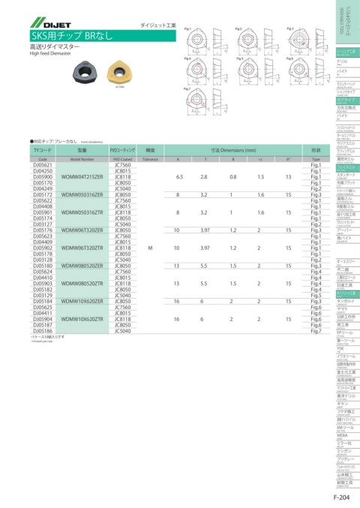Viewport: 360px width, 508px height.
Task: Open the Fig.5 insert drawing
Action: pyautogui.click(x=258, y=71)
